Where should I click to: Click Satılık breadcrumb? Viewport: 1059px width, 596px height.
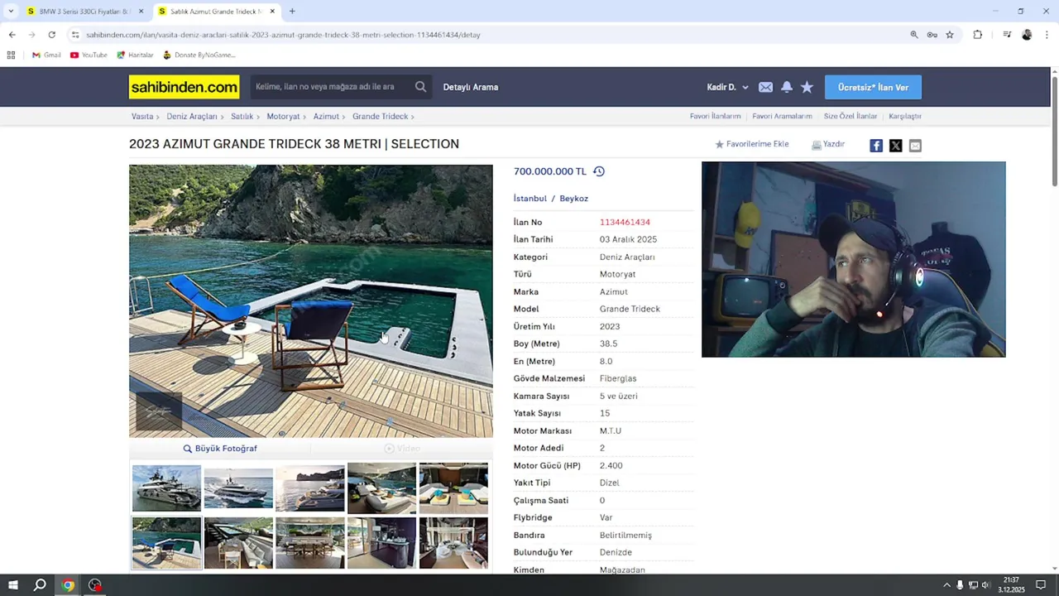pyautogui.click(x=242, y=117)
